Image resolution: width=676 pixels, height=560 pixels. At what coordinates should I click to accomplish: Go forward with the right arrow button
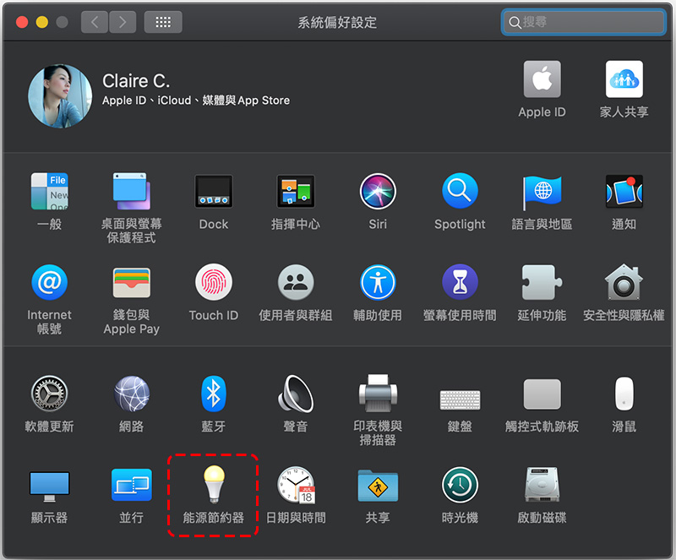(123, 22)
